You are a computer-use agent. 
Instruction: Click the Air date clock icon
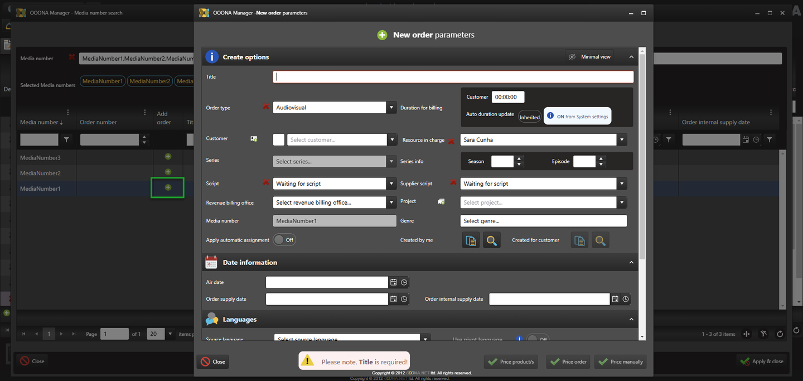pyautogui.click(x=404, y=282)
